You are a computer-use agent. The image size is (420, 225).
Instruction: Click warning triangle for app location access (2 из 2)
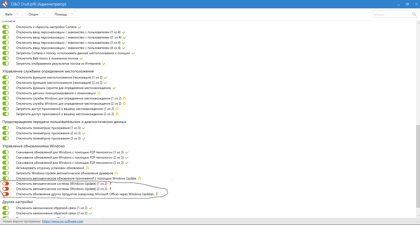tap(117, 114)
